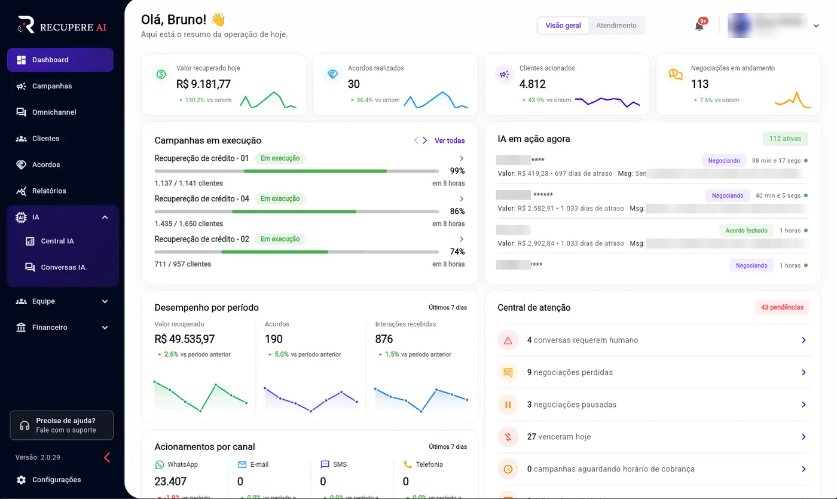Click the WhatsApp channel icon
837x499 pixels.
click(x=159, y=464)
